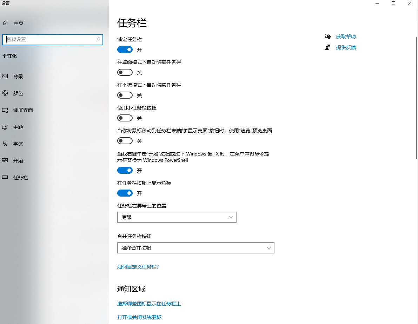Open the 提供反馈 link
The image size is (418, 324).
pyautogui.click(x=346, y=47)
